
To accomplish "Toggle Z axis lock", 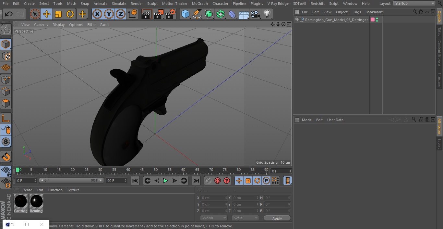I will click(x=121, y=14).
